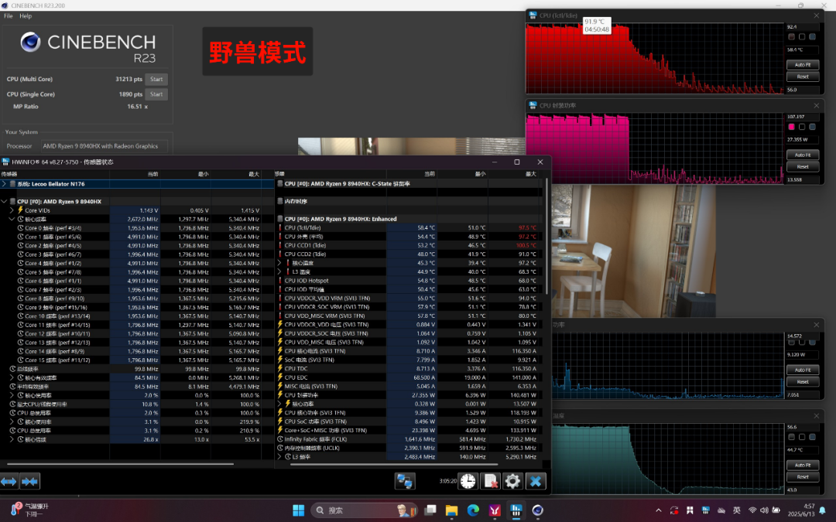The width and height of the screenshot is (836, 522).
Task: Click the blue X close sensors icon
Action: click(x=536, y=481)
